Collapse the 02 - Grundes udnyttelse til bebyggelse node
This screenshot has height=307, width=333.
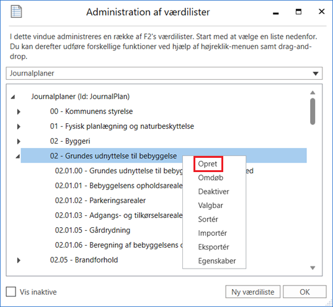click(x=18, y=157)
